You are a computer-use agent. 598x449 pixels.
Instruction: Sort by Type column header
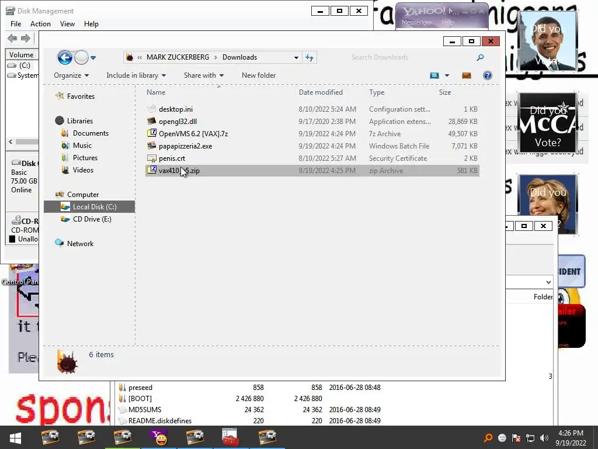[377, 92]
